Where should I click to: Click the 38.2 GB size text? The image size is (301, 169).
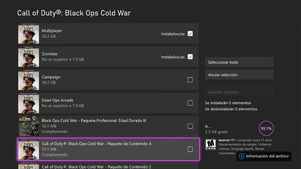(x=49, y=83)
